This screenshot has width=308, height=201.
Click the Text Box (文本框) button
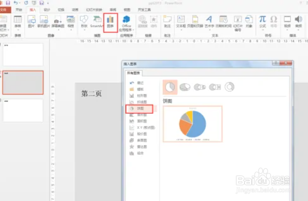point(181,23)
